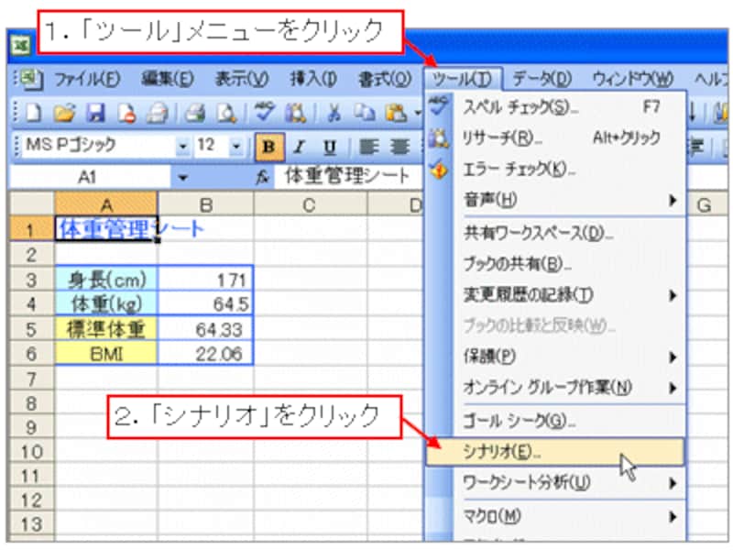Toggle Bold formatting

[x=268, y=147]
